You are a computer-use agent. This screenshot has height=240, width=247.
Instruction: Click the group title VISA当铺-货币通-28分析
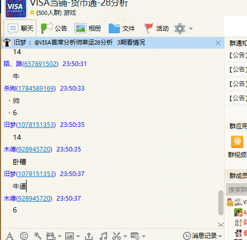(79, 3)
